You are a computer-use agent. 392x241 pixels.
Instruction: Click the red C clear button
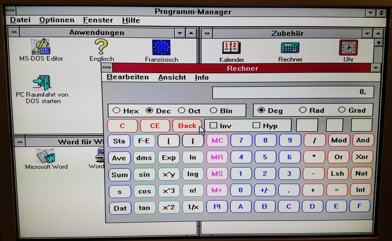pyautogui.click(x=122, y=126)
